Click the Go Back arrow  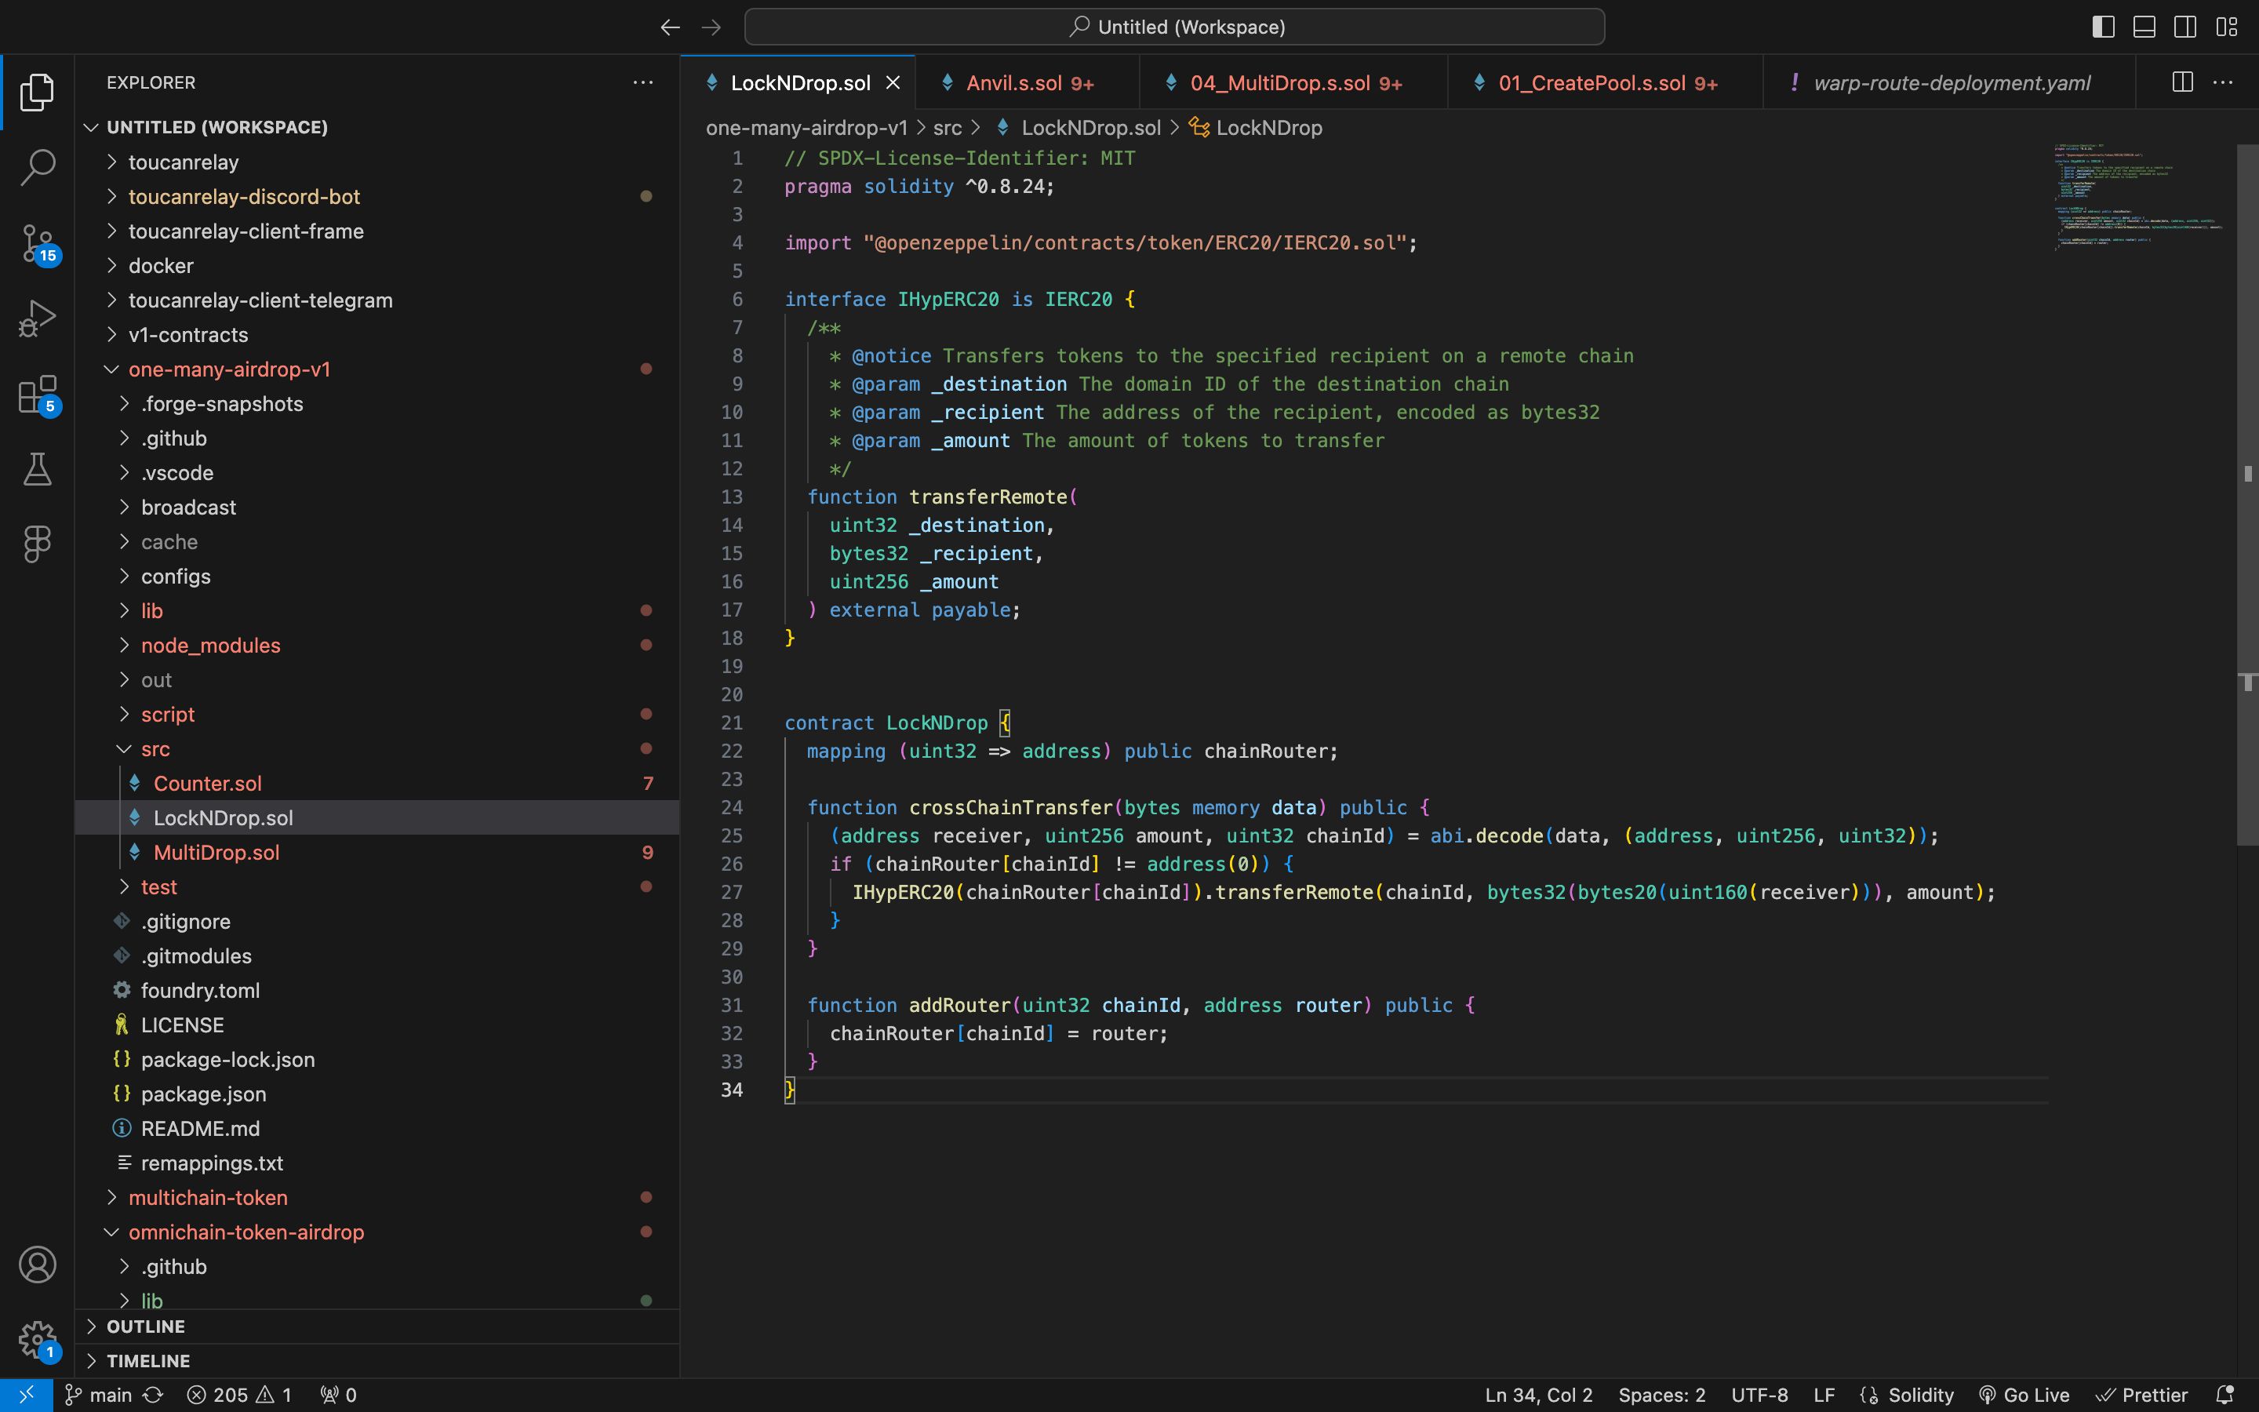click(x=670, y=27)
